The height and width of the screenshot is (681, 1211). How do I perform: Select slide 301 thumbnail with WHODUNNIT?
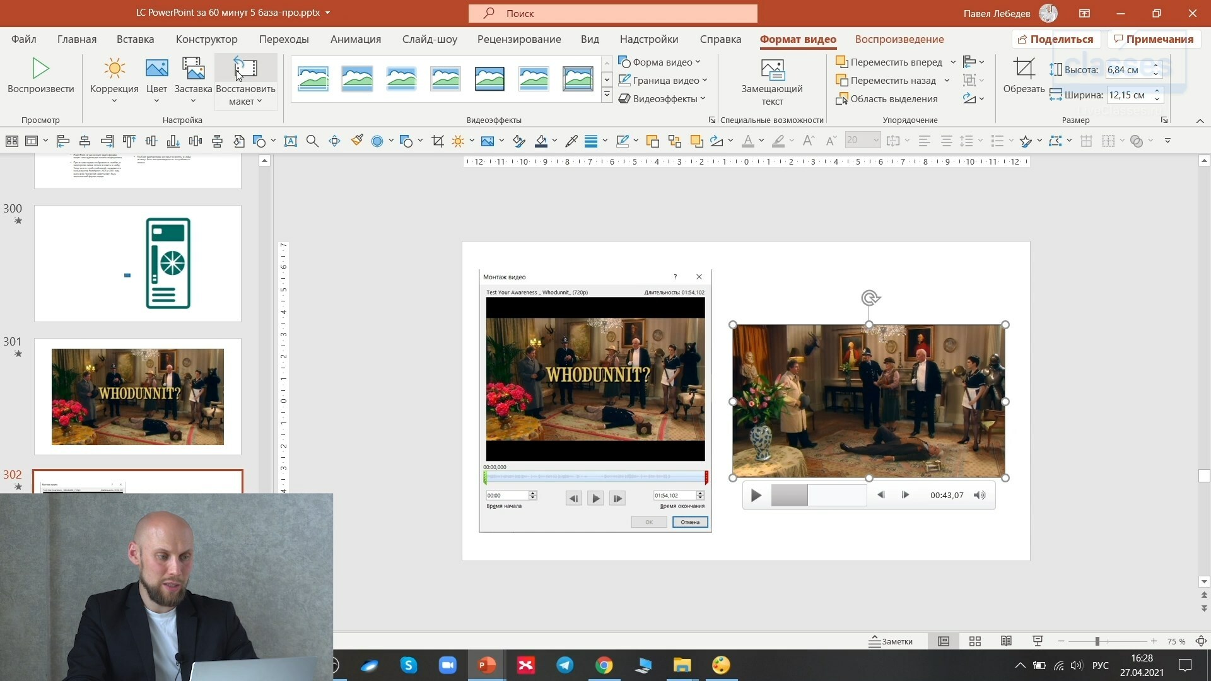137,397
